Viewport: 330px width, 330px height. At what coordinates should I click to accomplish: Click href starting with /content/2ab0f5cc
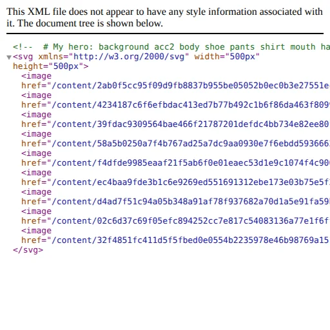coord(175,86)
